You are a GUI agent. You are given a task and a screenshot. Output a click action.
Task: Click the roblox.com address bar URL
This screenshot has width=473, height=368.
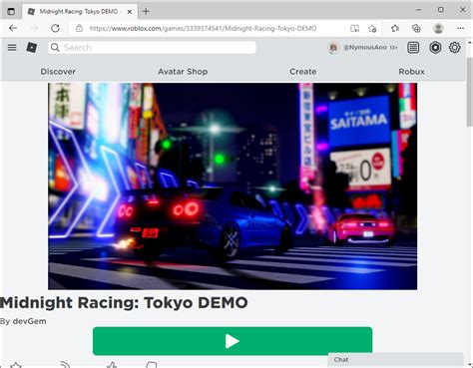[x=203, y=29]
